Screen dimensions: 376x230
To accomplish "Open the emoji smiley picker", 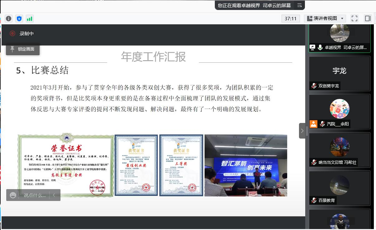I will point(13,195).
